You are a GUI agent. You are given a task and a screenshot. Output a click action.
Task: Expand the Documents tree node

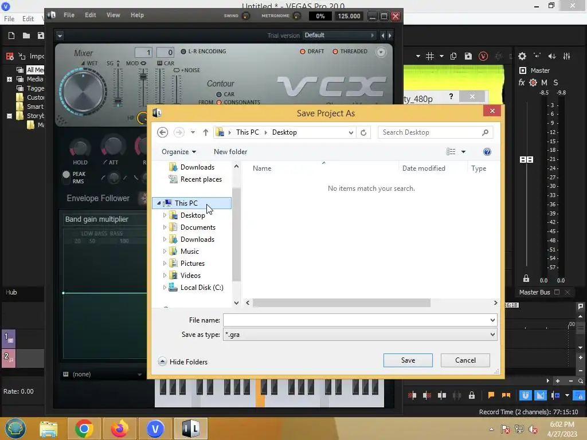pyautogui.click(x=165, y=227)
